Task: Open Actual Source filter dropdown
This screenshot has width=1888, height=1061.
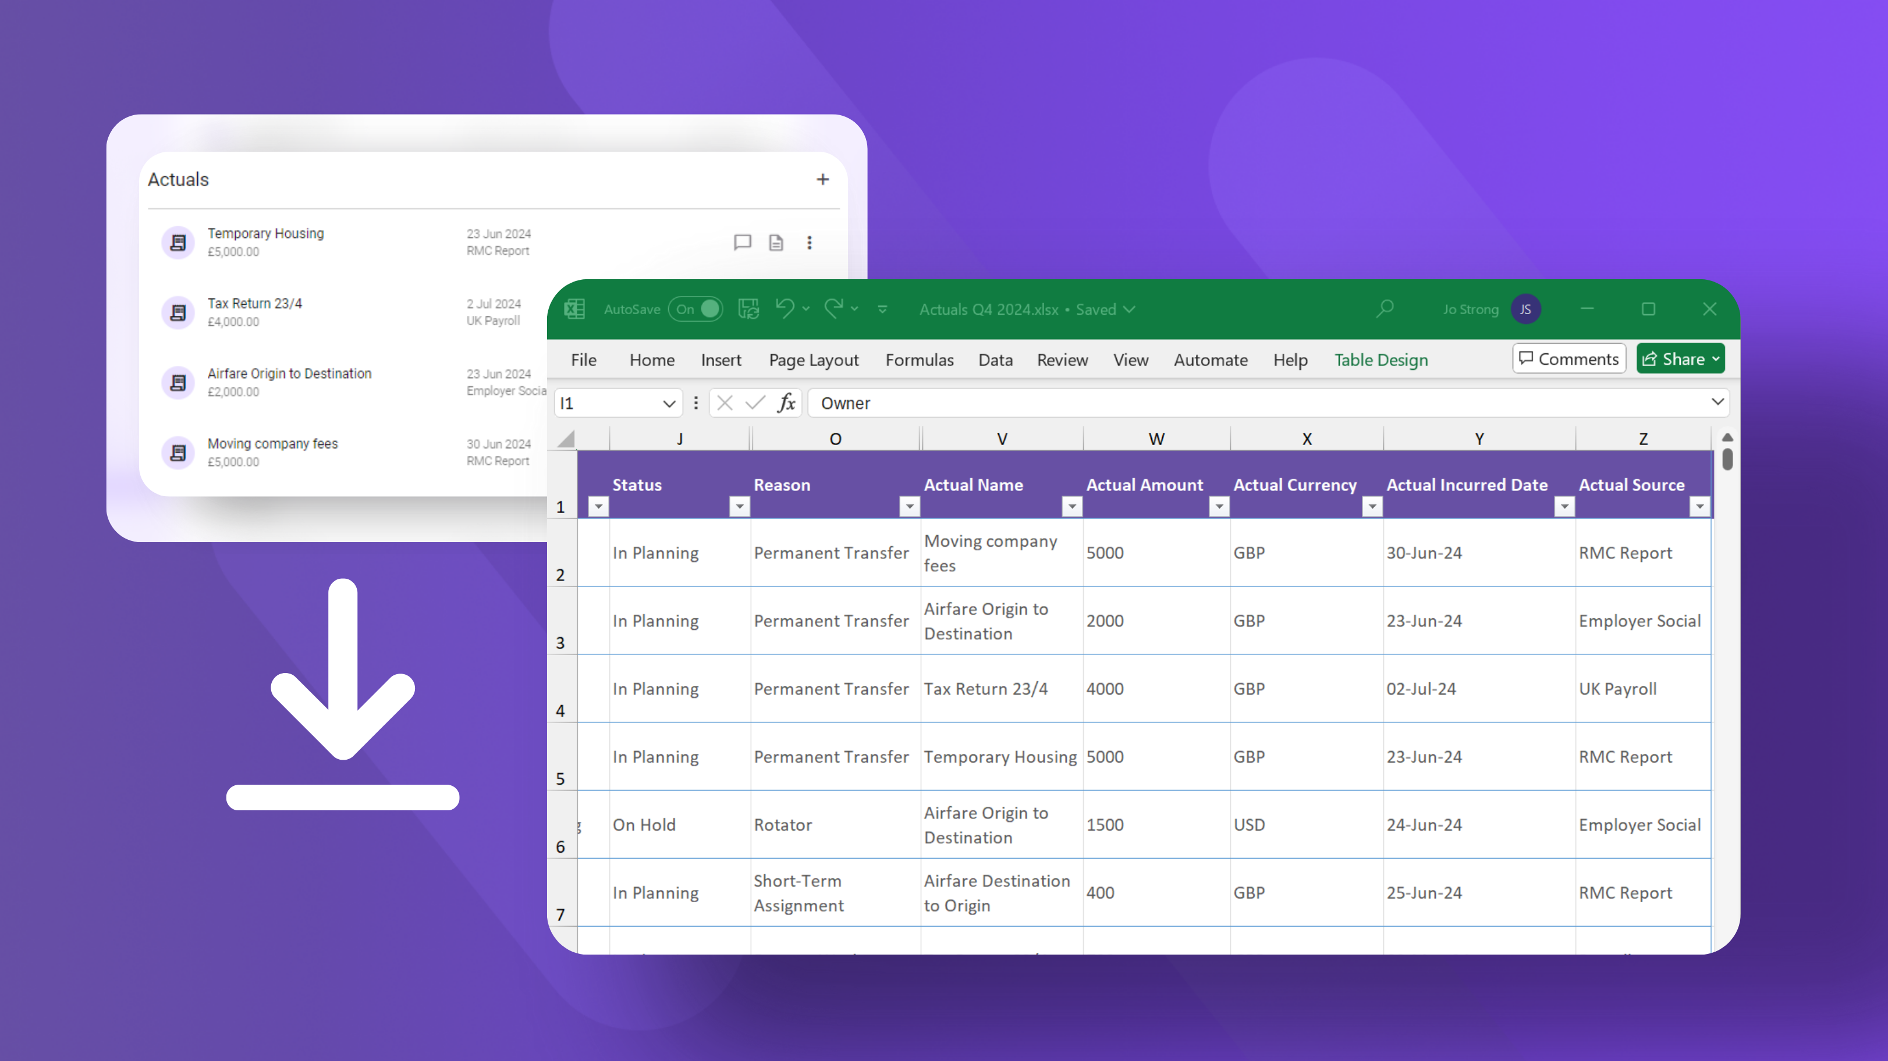Action: tap(1699, 506)
